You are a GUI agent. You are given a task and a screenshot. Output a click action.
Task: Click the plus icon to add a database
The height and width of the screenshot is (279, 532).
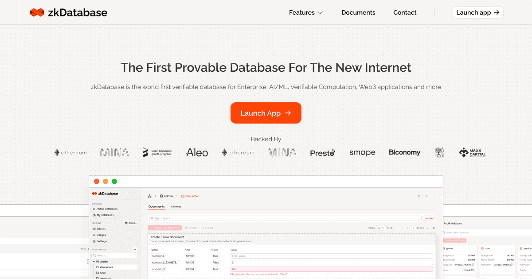click(x=135, y=249)
